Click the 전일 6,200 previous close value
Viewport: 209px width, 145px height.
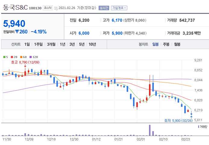point(84,20)
